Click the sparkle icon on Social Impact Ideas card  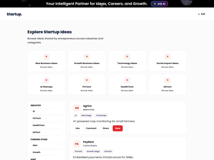click(168, 56)
